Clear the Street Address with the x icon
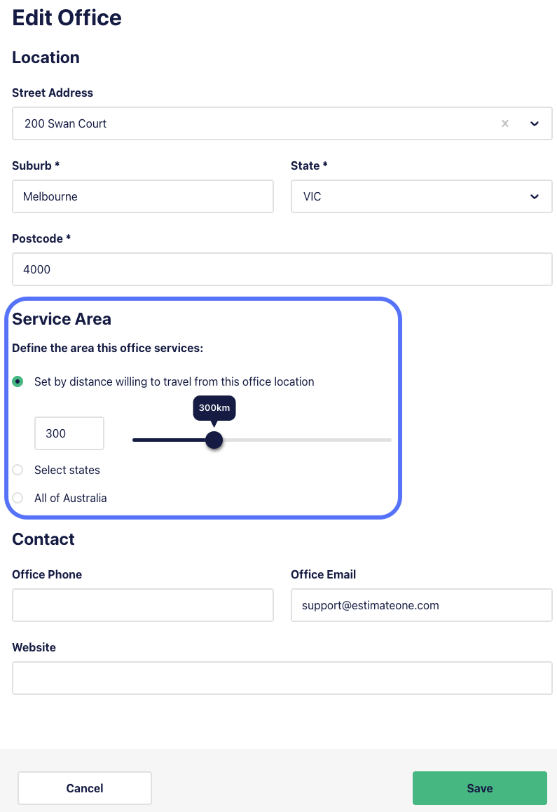Screen dimensions: 557x812 tap(504, 123)
